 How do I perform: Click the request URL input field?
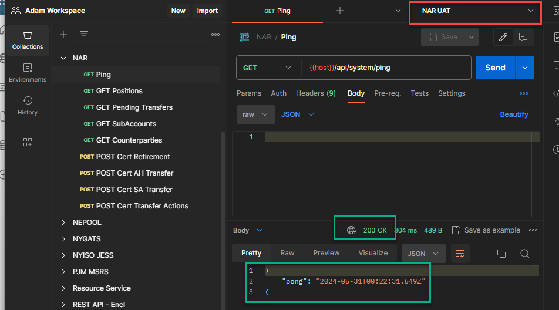(x=386, y=68)
